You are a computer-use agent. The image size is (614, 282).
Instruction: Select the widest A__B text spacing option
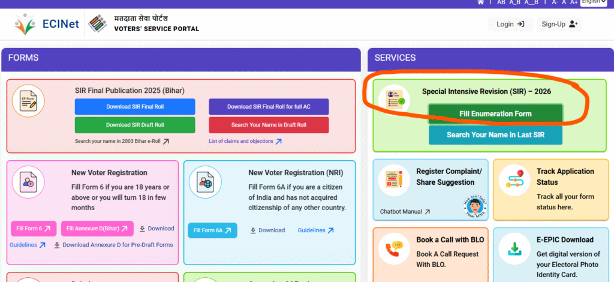pyautogui.click(x=532, y=2)
